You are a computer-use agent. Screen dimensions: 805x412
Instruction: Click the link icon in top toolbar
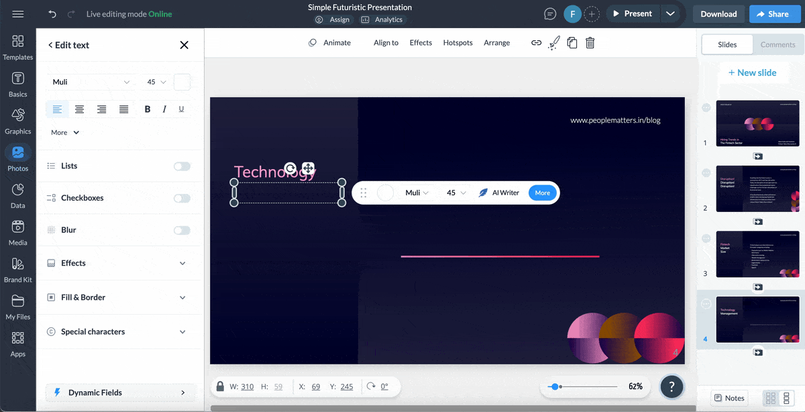[536, 43]
